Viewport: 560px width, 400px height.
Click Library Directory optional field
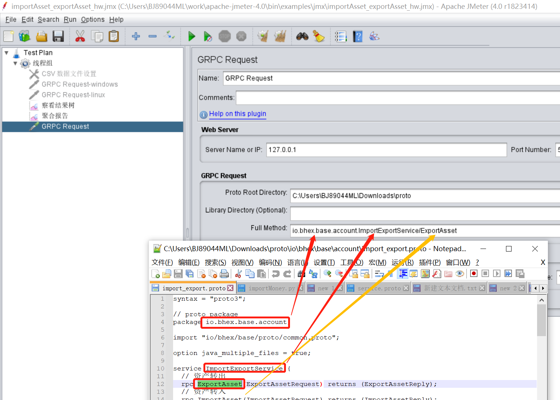(425, 213)
